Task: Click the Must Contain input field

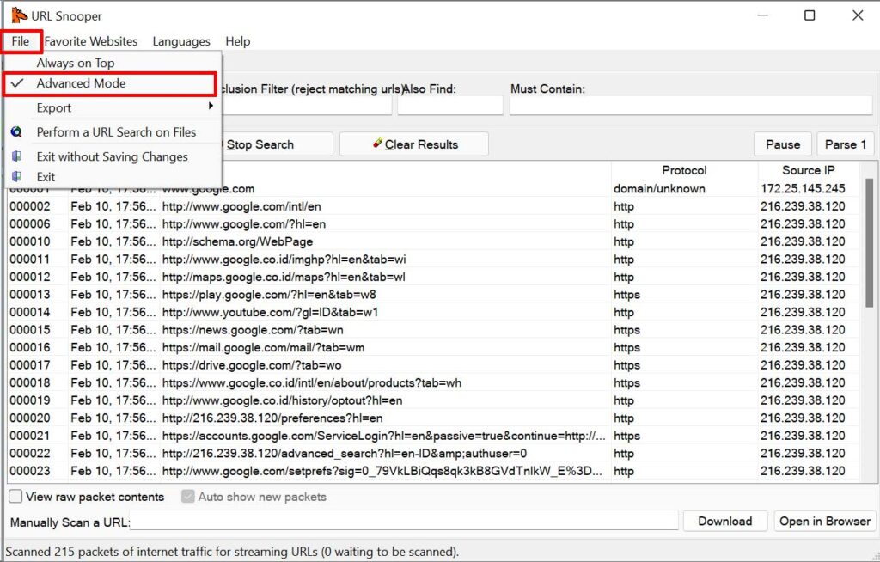Action: pyautogui.click(x=691, y=106)
